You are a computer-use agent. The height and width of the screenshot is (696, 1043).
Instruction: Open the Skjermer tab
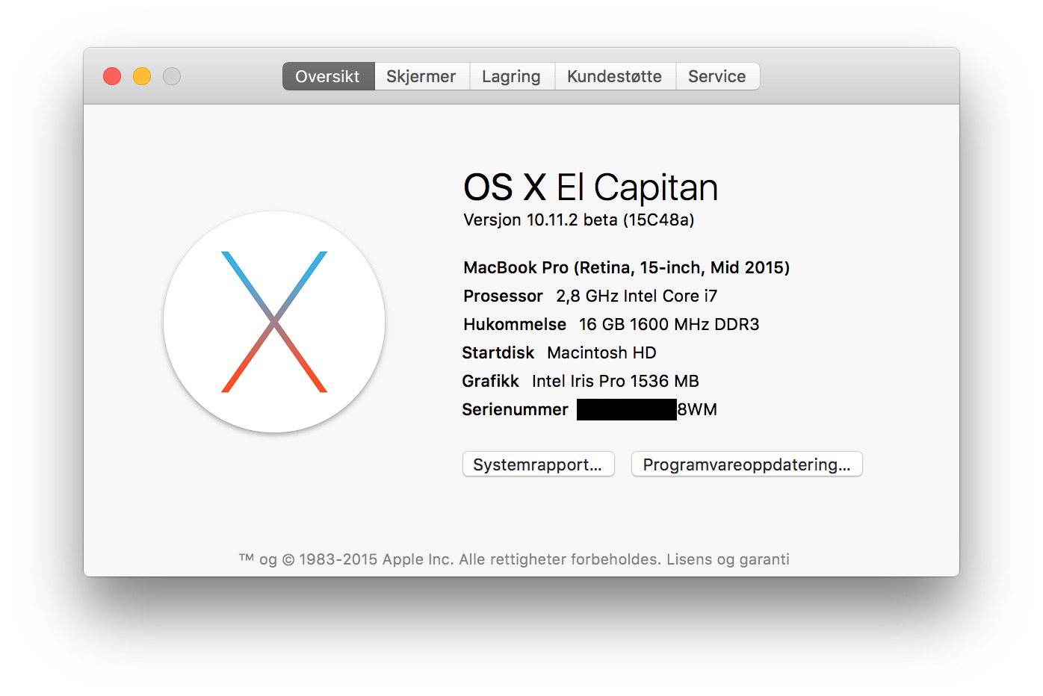[x=421, y=76]
